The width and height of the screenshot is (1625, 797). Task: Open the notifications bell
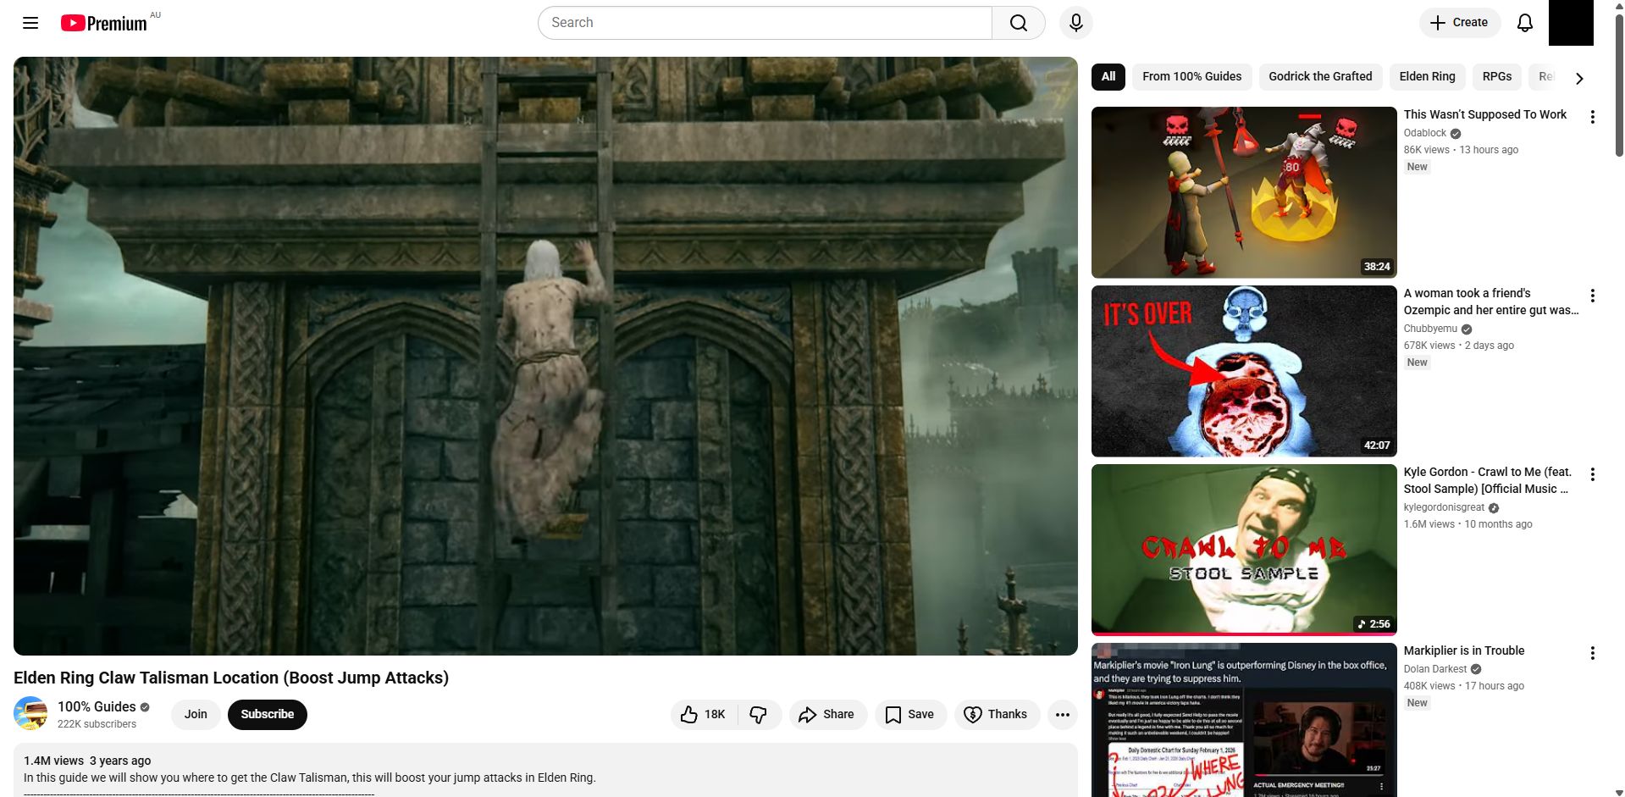1524,23
